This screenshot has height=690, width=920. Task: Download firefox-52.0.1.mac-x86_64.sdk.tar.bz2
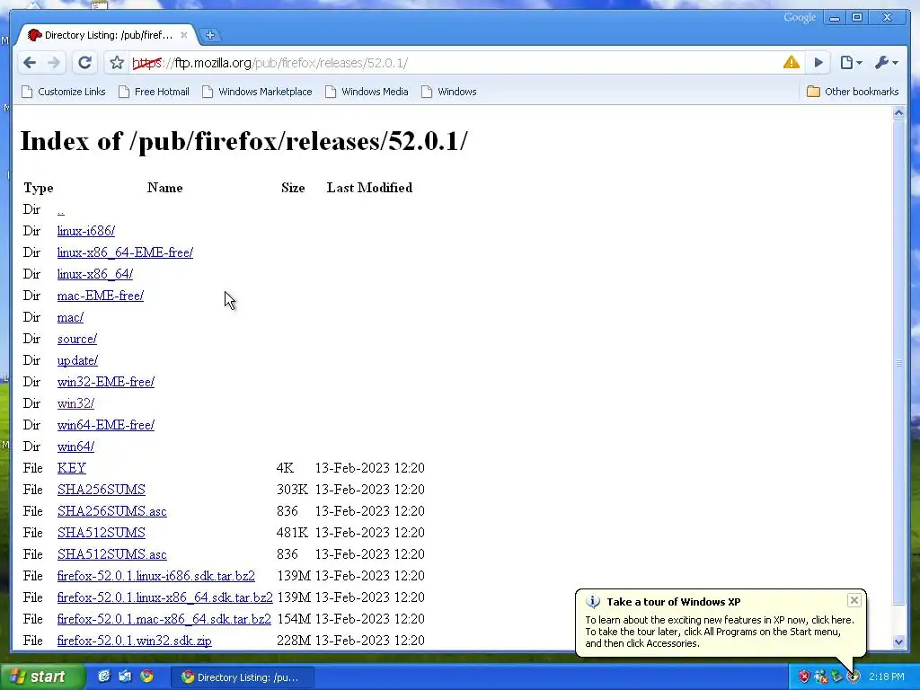[x=164, y=619]
